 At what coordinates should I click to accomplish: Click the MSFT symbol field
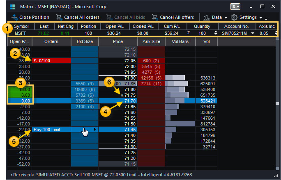coord(21,33)
